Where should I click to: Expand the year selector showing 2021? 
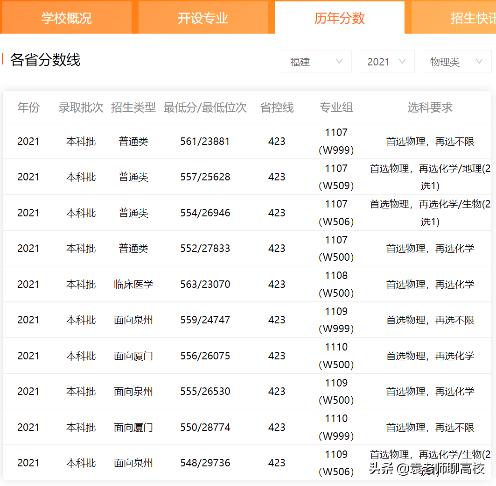tap(386, 61)
